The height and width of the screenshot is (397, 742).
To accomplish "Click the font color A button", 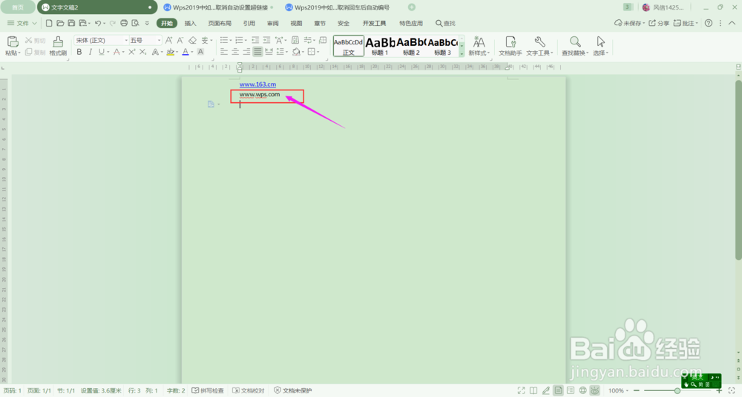I will [185, 52].
